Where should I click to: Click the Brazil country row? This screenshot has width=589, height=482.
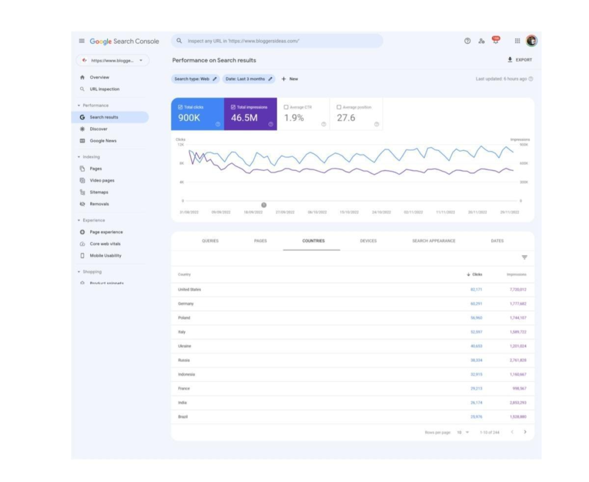(353, 417)
